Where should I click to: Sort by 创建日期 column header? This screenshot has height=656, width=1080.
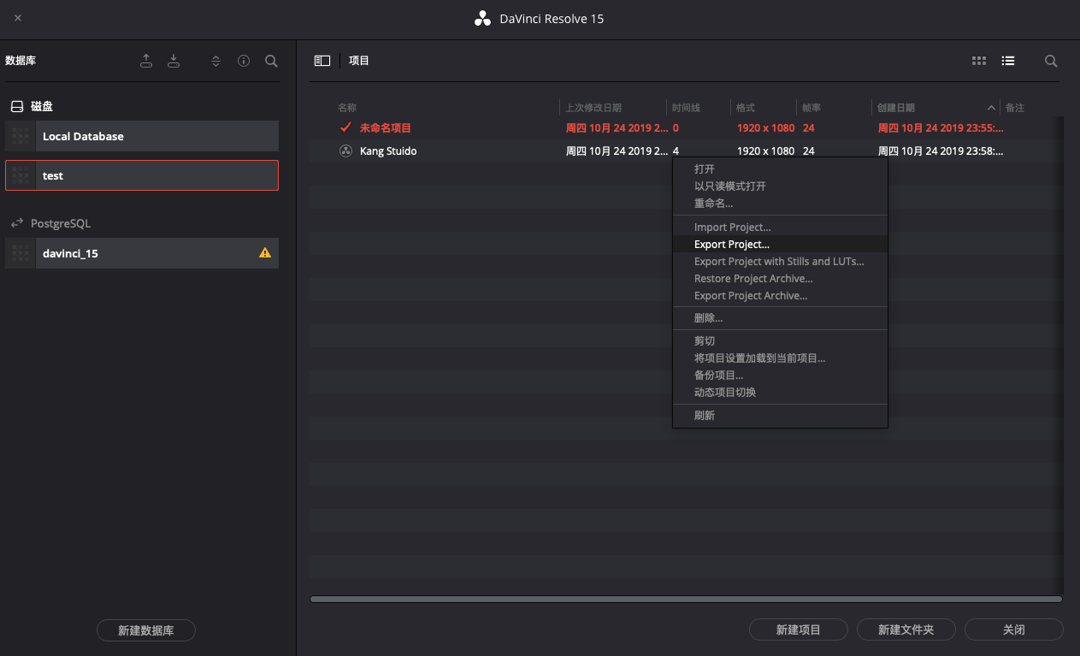pos(896,108)
